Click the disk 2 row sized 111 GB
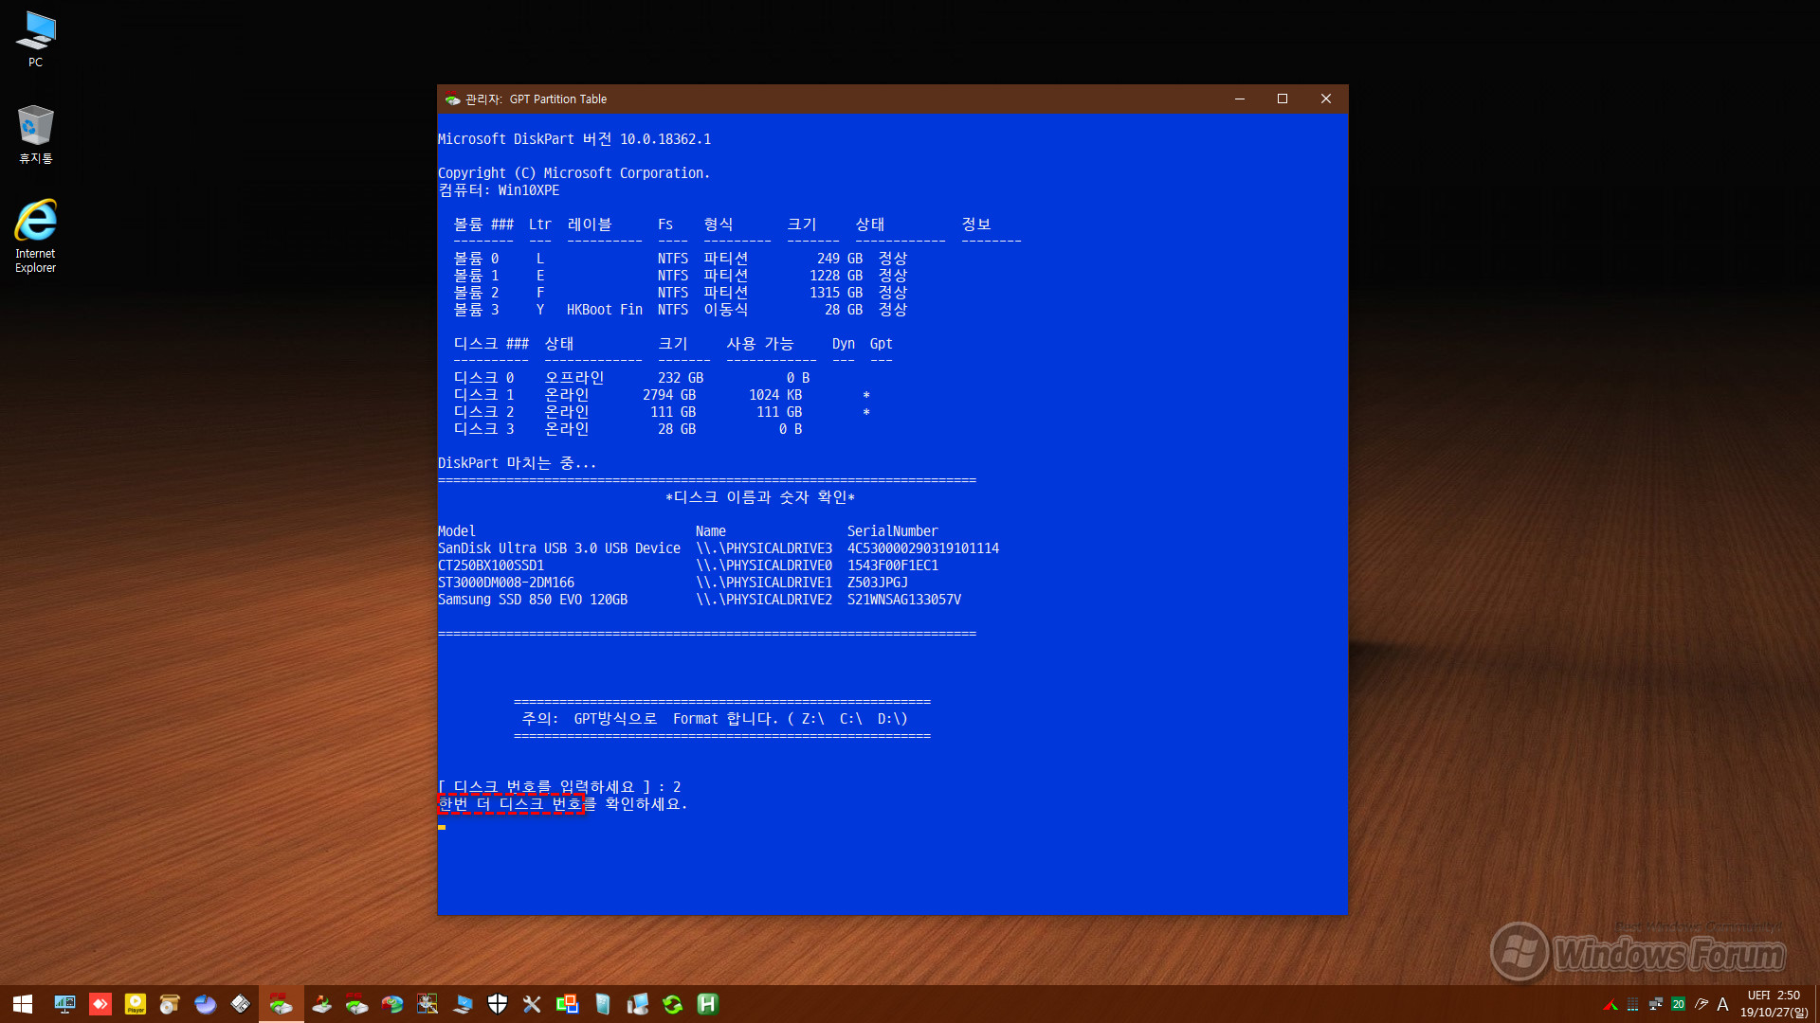 tap(662, 412)
